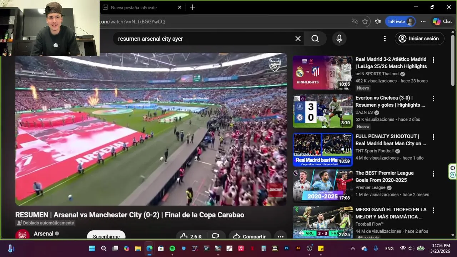Click the Edge sidebar floating e icon

(x=453, y=175)
